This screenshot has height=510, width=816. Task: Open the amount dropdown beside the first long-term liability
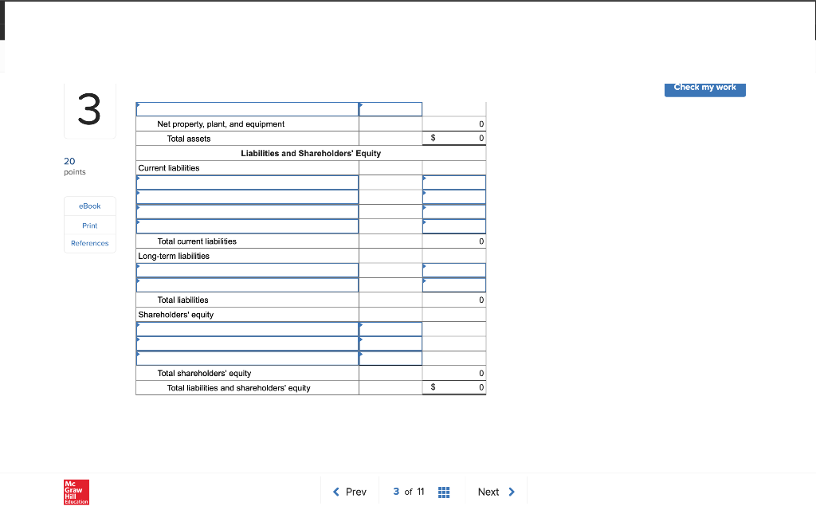click(453, 269)
